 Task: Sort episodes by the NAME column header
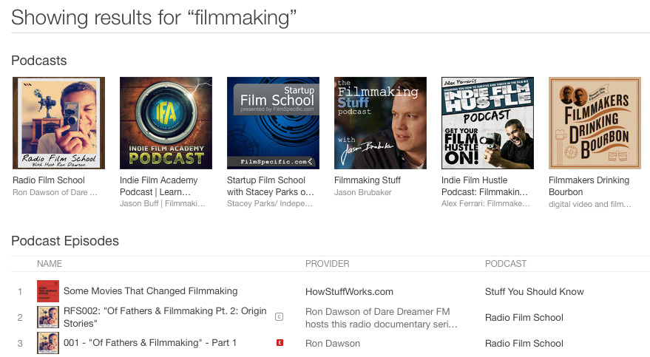click(x=50, y=264)
